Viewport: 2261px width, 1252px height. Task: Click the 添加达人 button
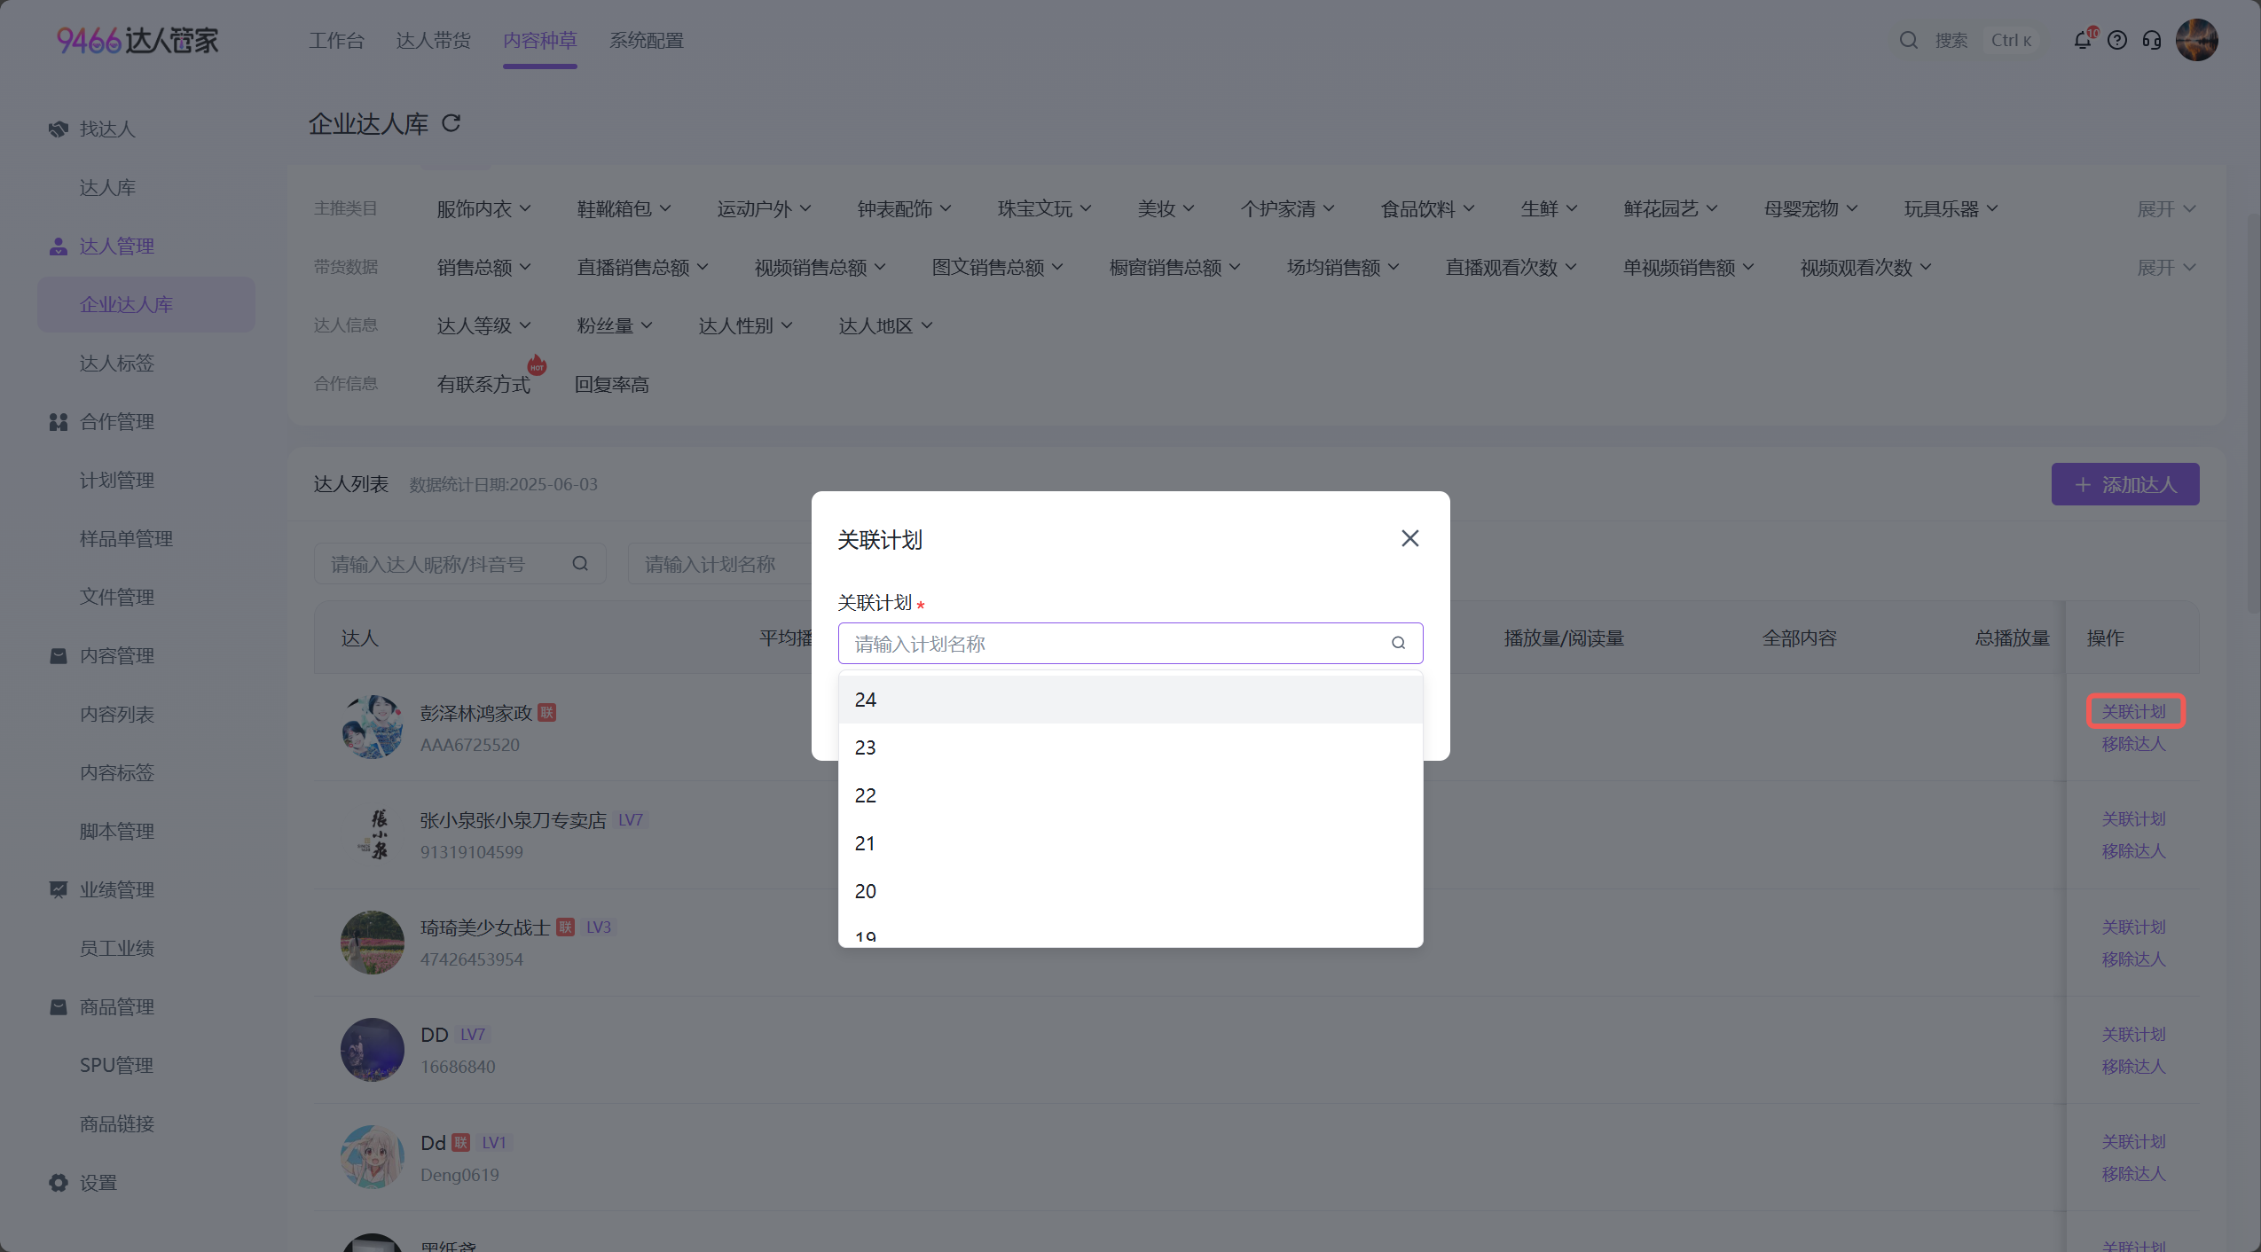click(x=2124, y=484)
